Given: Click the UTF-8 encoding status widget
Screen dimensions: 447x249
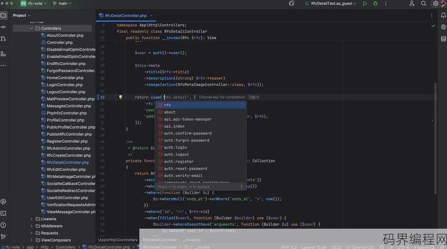Looking at the screenshot, I should (x=403, y=247).
